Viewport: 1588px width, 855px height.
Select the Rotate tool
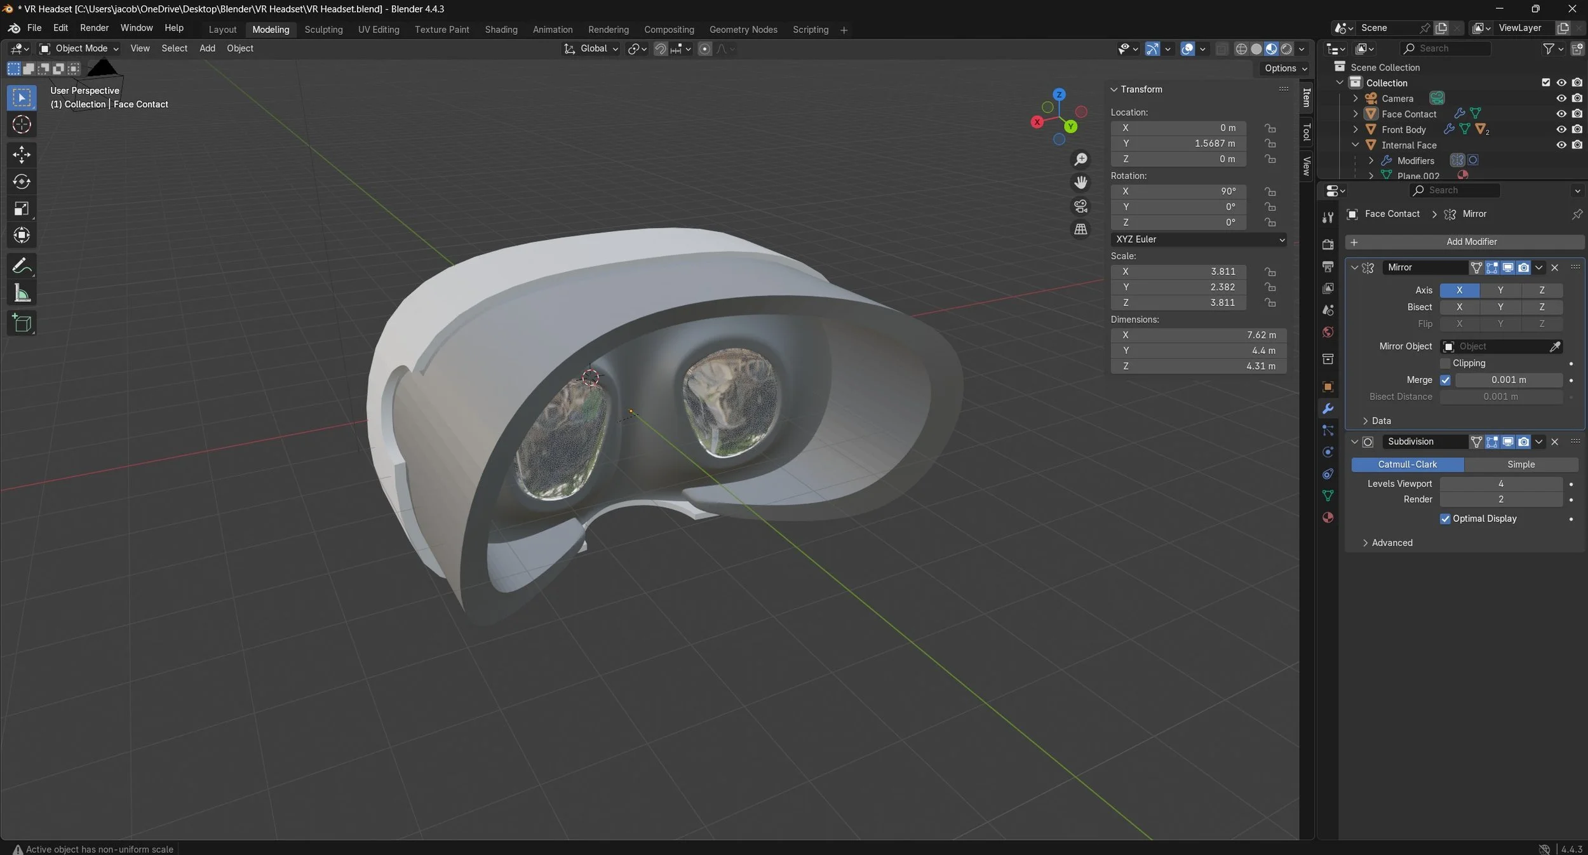[22, 182]
